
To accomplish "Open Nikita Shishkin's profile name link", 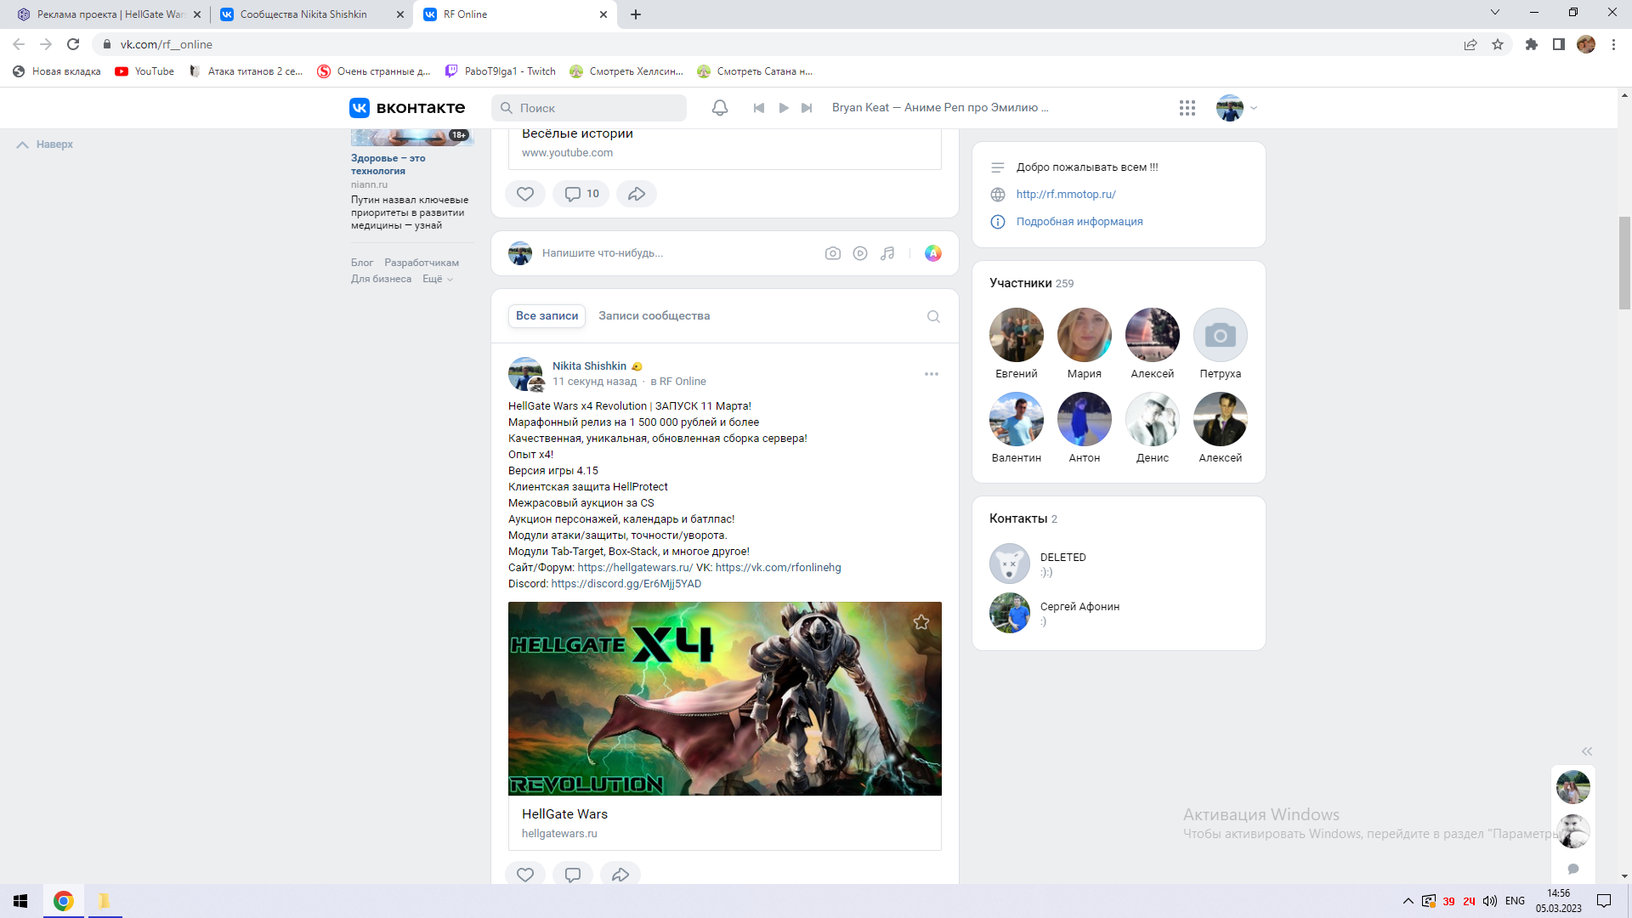I will coord(589,366).
